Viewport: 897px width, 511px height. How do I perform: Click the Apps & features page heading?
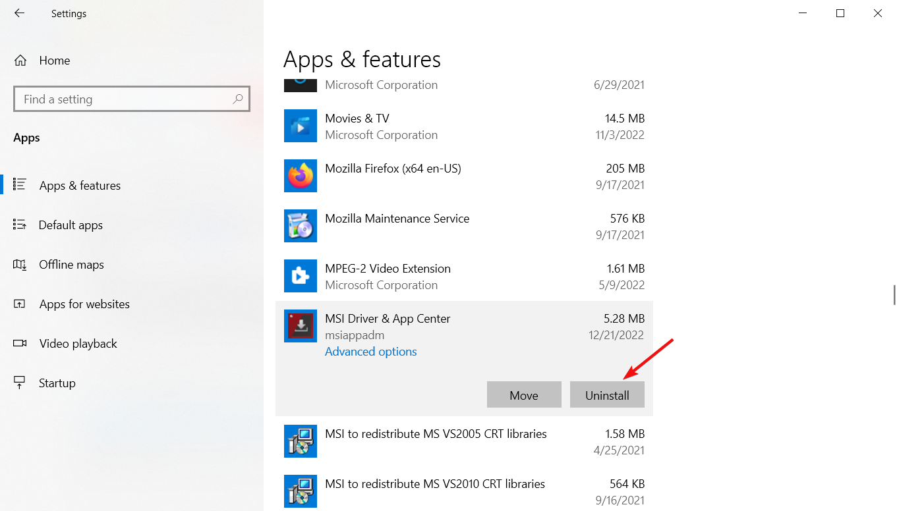pos(362,59)
